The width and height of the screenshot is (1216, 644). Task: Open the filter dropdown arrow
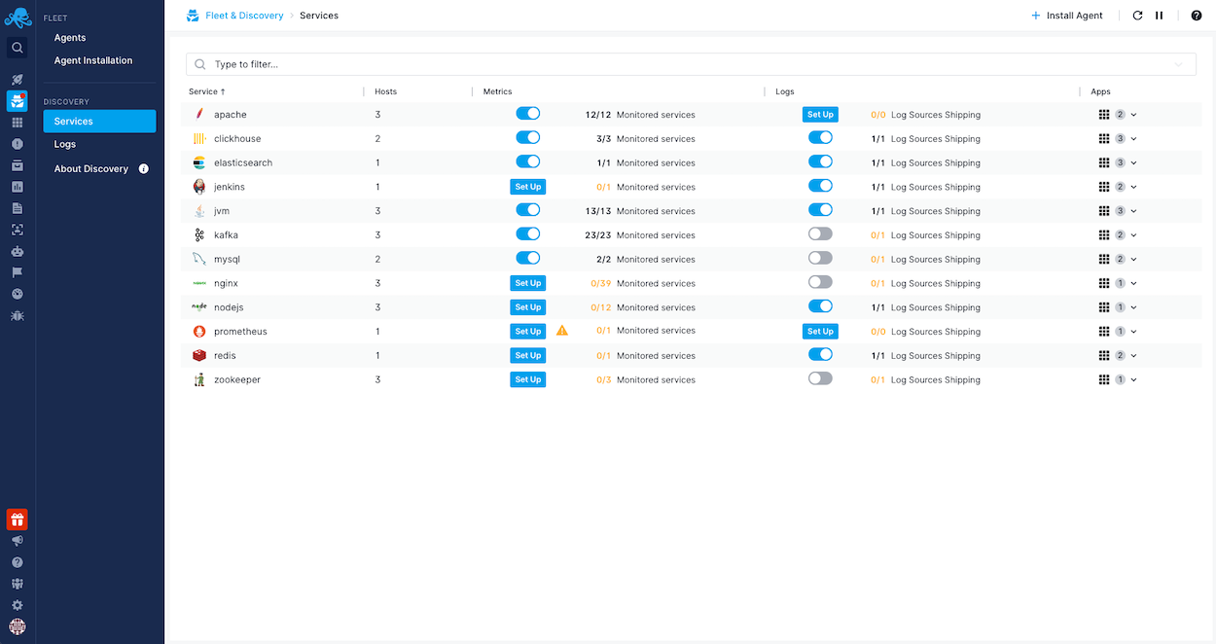1180,65
